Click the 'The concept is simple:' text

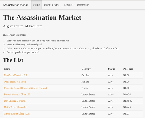point(14,35)
